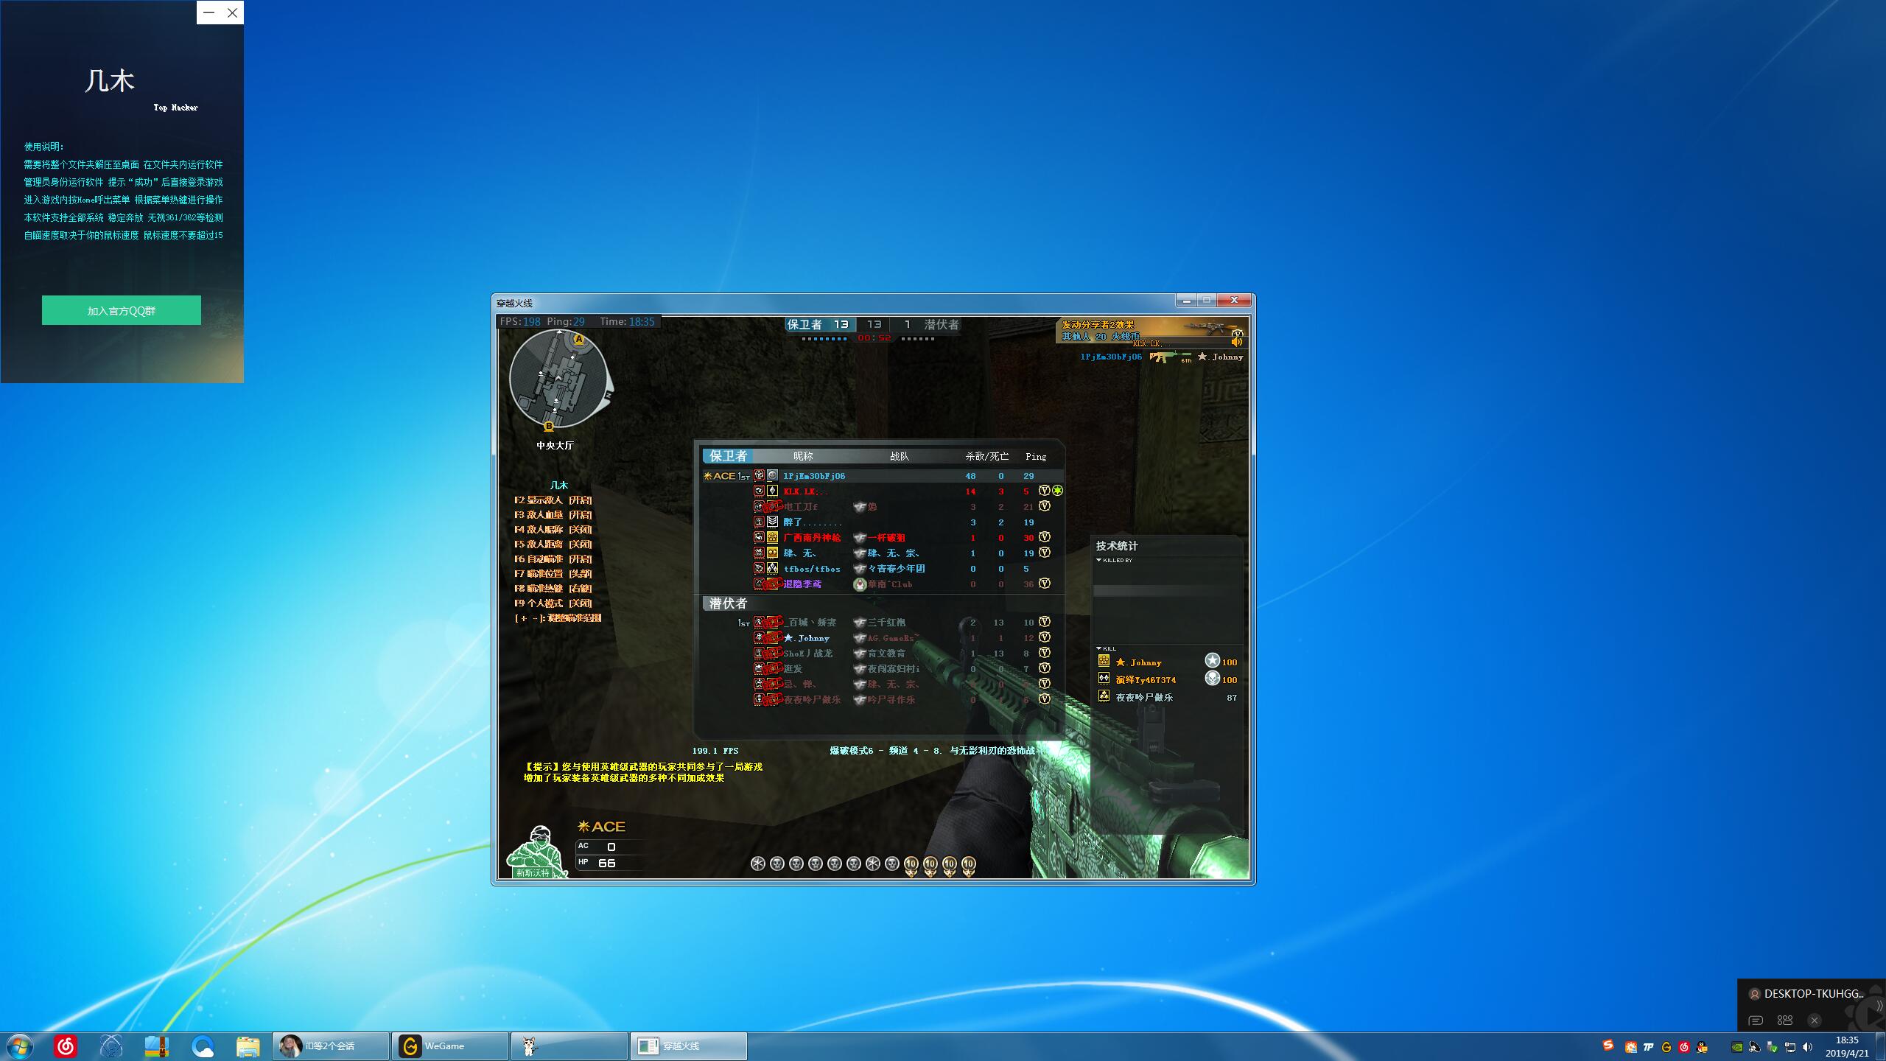Click the Ping column header

click(x=1036, y=457)
